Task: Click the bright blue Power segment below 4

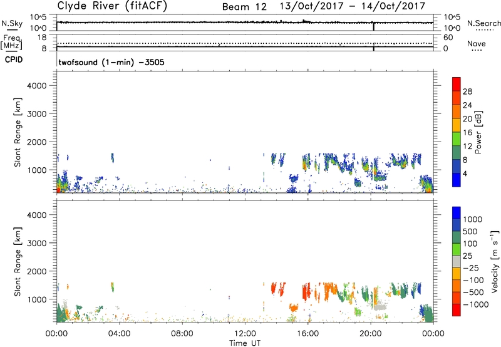Action: [x=457, y=180]
